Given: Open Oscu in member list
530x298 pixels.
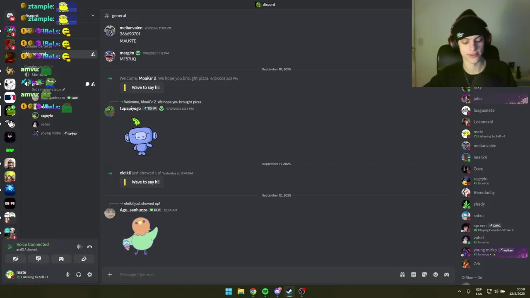Looking at the screenshot, I should [x=494, y=169].
